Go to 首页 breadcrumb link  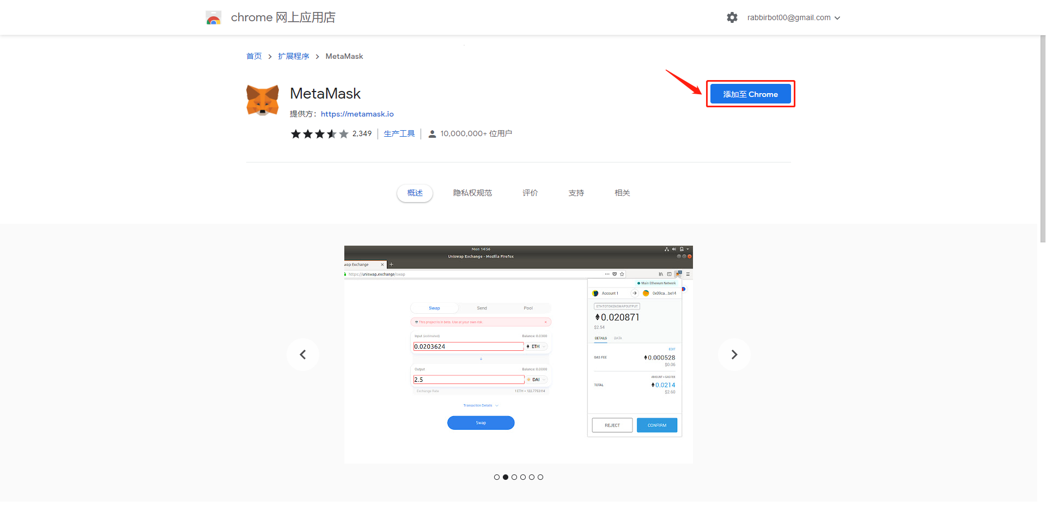pos(254,56)
